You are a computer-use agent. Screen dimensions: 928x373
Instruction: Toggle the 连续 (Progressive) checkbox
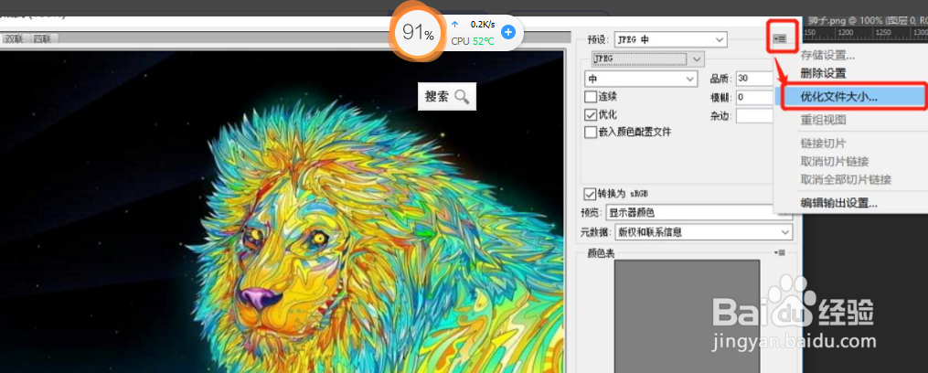point(591,97)
